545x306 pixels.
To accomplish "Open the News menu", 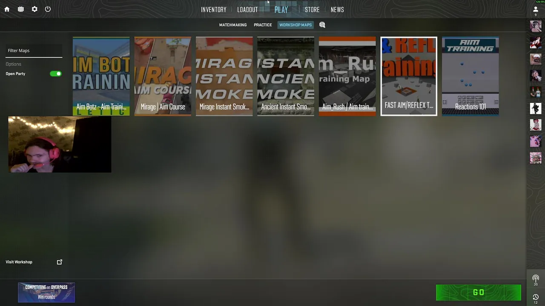I will [337, 9].
